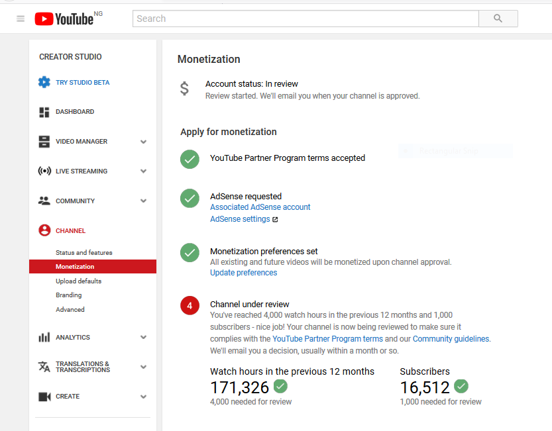Expand the Live Streaming section

[x=143, y=171]
